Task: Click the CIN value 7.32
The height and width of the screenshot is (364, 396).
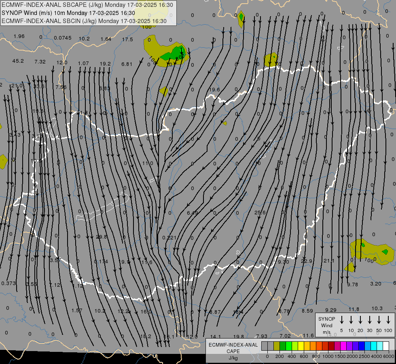Action: [40, 61]
